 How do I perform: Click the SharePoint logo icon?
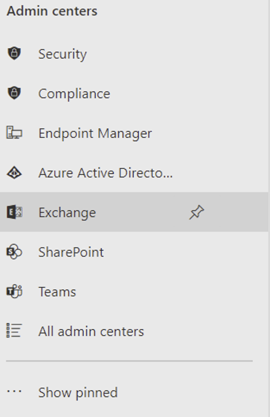(14, 252)
